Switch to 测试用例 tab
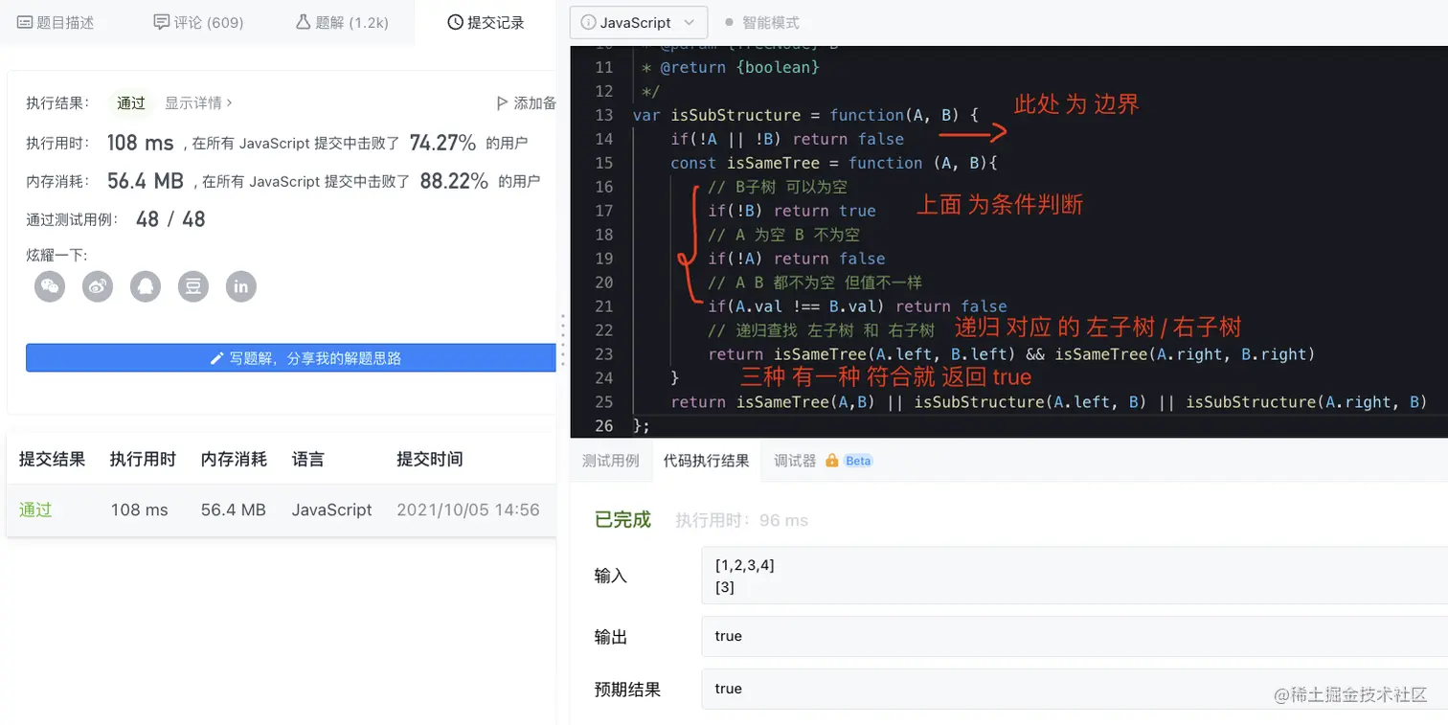This screenshot has height=725, width=1448. pos(610,461)
